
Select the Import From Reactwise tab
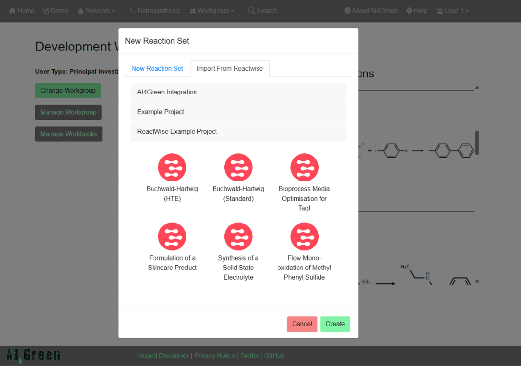pos(229,68)
